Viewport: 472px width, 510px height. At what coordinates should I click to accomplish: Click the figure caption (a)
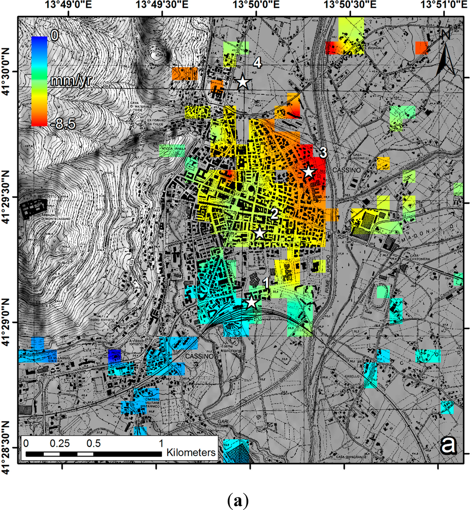point(238,501)
